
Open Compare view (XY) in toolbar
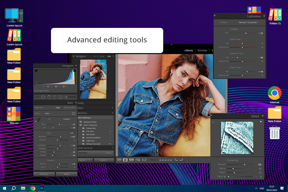[x=131, y=160]
